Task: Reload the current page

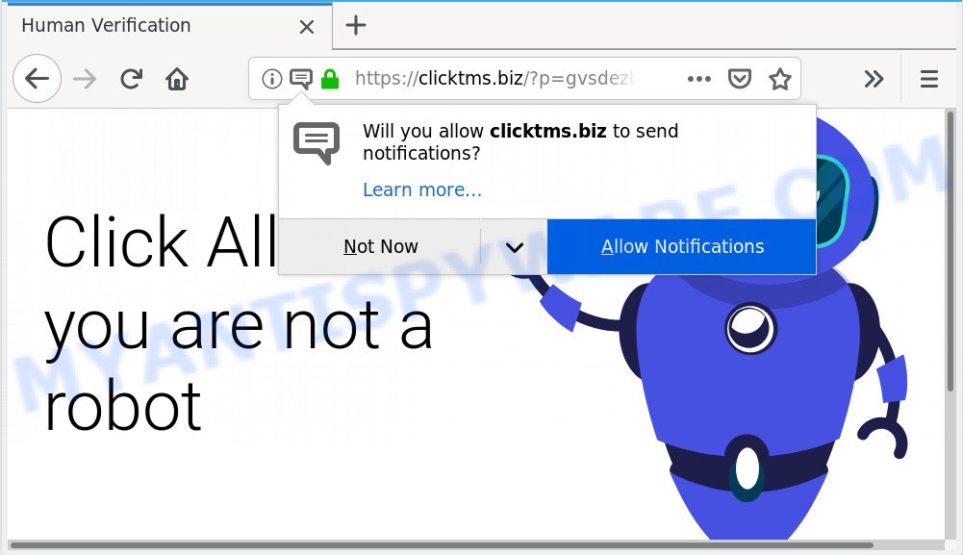Action: click(131, 79)
